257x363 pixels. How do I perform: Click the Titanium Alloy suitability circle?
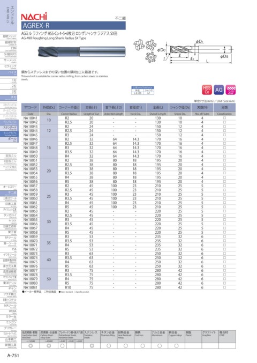109,346
